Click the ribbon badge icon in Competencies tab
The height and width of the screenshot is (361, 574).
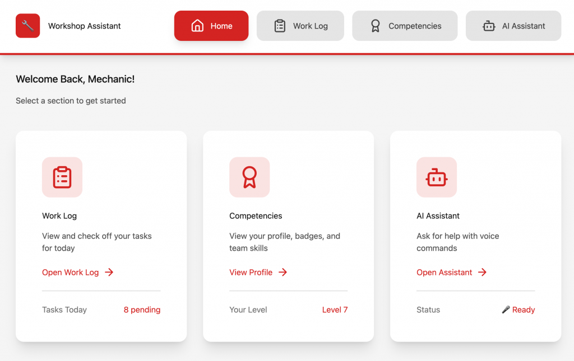(x=375, y=26)
